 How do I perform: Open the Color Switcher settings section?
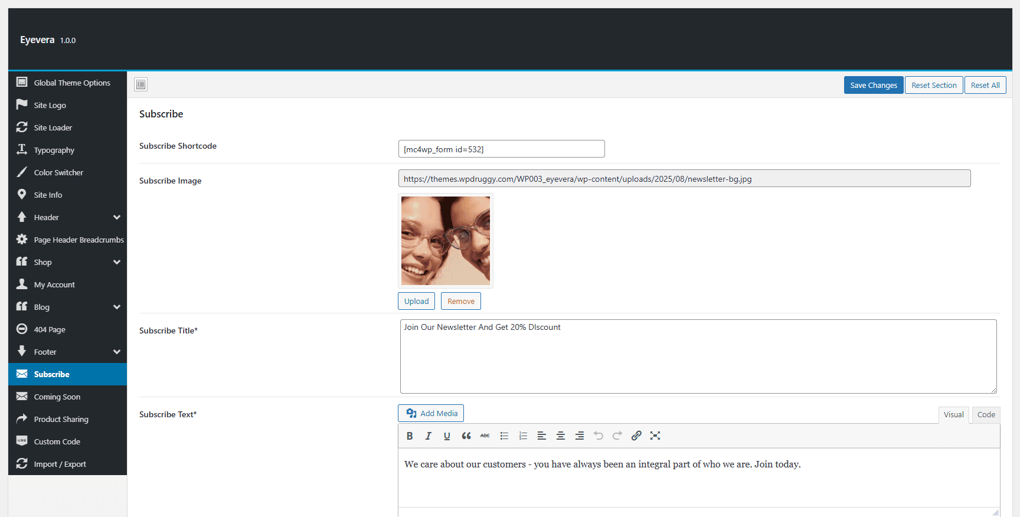(67, 172)
